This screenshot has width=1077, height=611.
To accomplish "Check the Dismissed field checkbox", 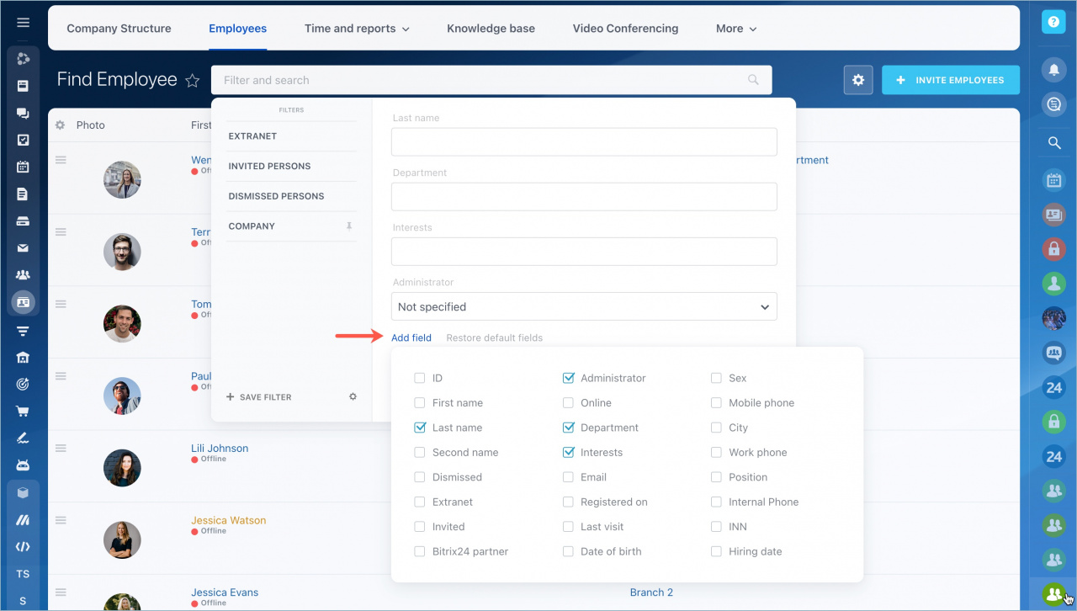I will click(x=420, y=477).
